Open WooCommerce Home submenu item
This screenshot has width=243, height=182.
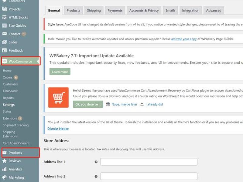point(7,71)
